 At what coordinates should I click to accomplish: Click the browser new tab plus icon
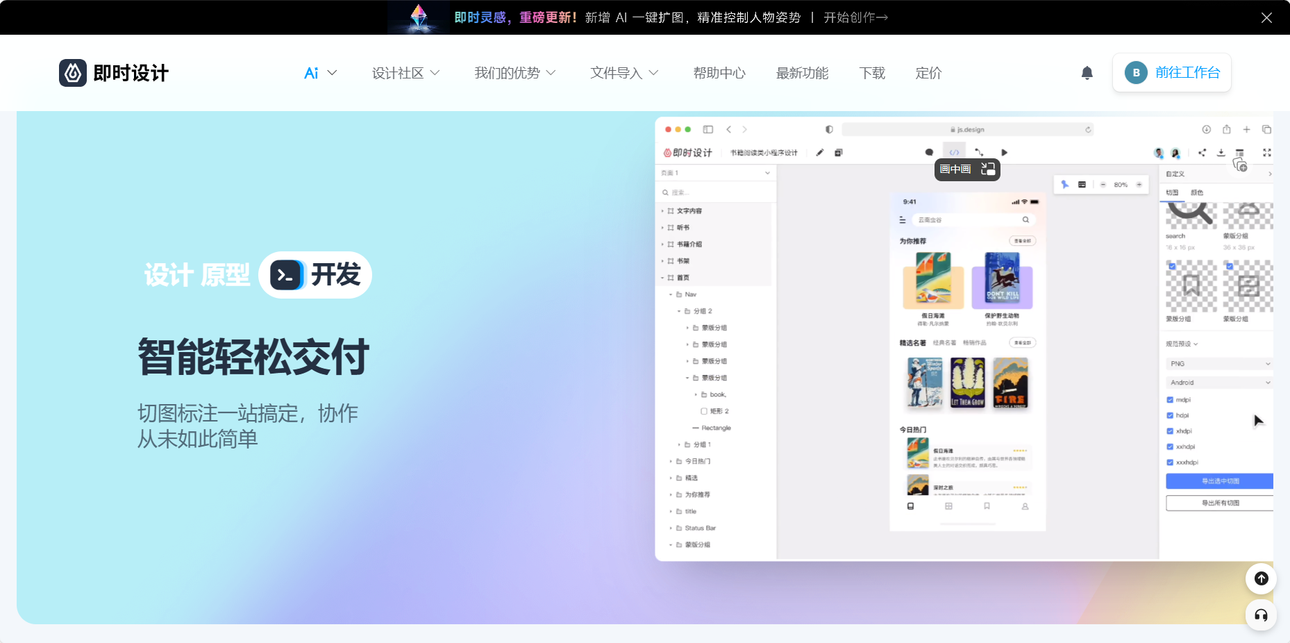click(x=1247, y=129)
